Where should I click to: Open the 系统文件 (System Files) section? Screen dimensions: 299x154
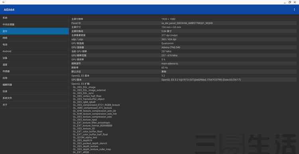pos(34,98)
